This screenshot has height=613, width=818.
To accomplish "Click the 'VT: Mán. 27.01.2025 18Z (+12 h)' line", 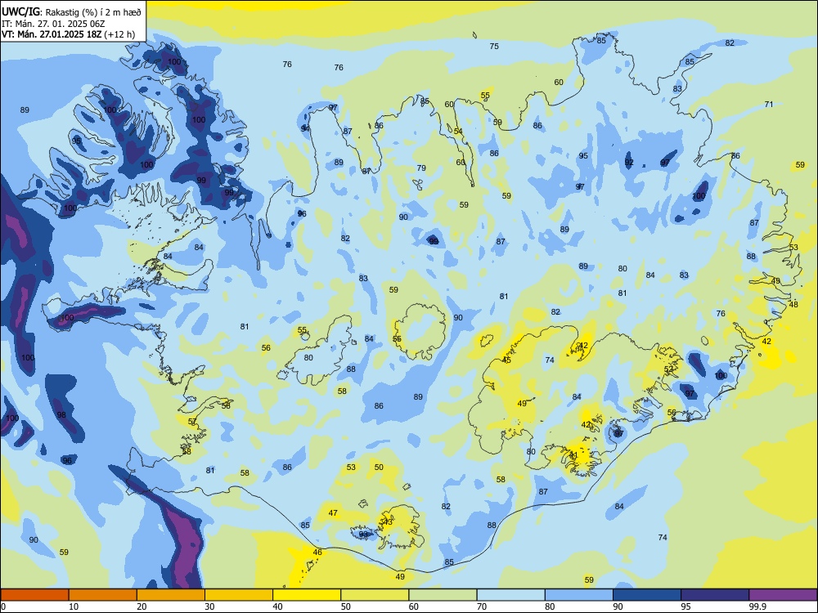I will click(69, 34).
